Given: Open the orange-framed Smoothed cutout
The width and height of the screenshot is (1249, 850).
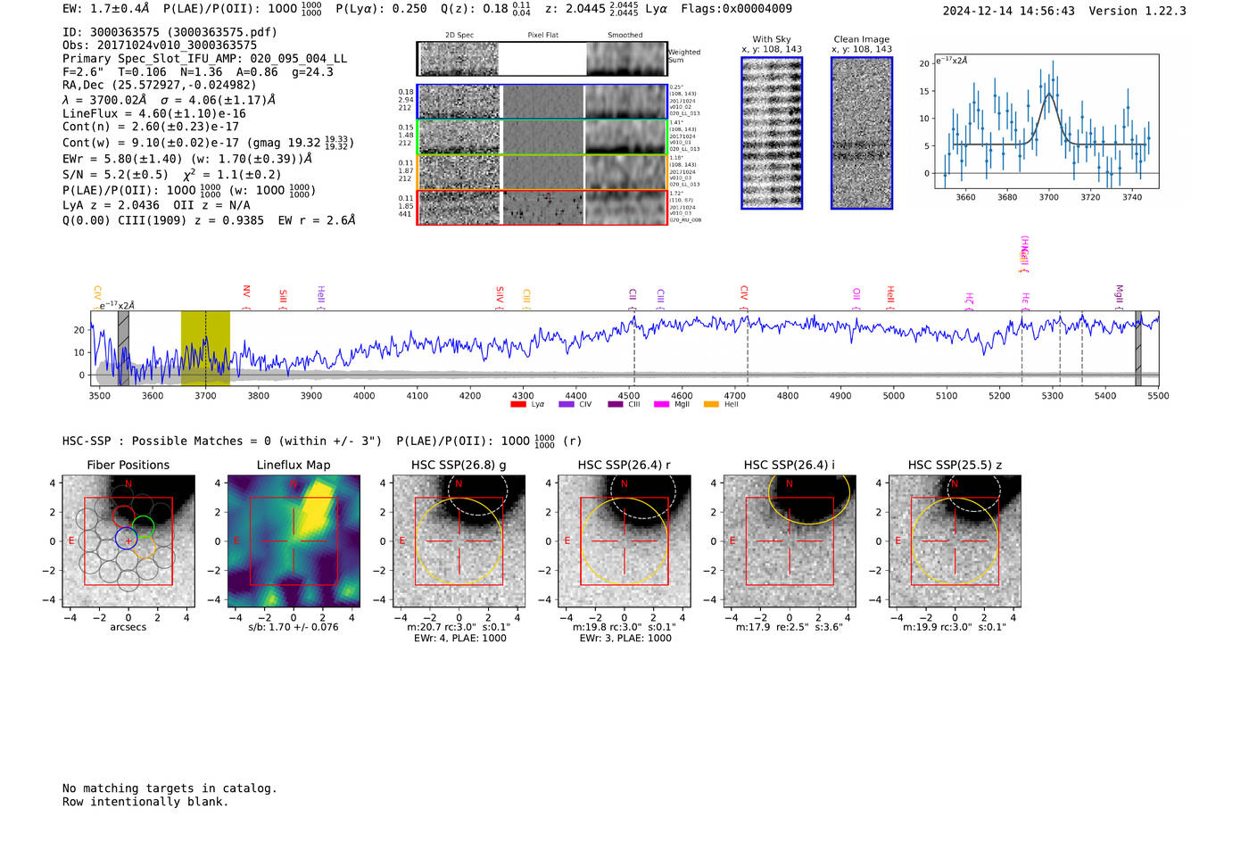Looking at the screenshot, I should coord(625,172).
